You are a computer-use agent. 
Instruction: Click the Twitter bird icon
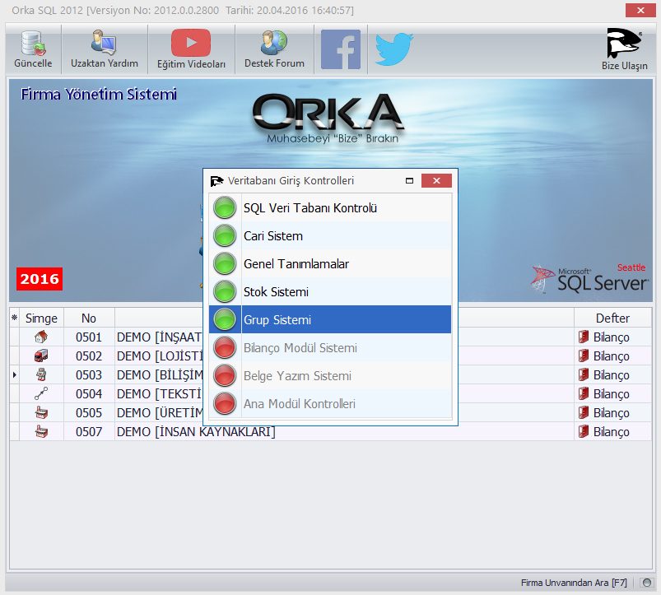393,49
